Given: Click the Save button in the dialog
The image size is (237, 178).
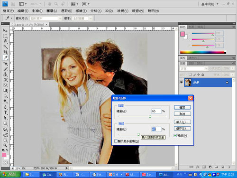Looking at the screenshot, I should 182,129.
